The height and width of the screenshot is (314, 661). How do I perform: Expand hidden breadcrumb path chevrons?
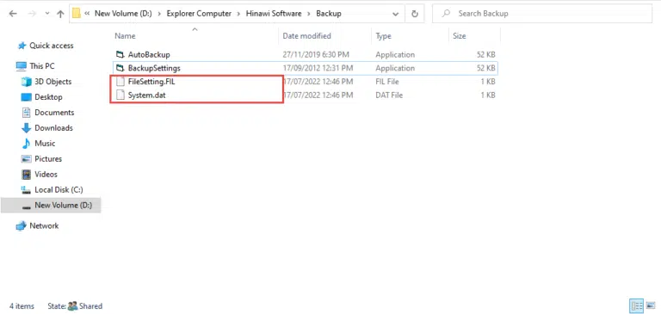point(87,14)
